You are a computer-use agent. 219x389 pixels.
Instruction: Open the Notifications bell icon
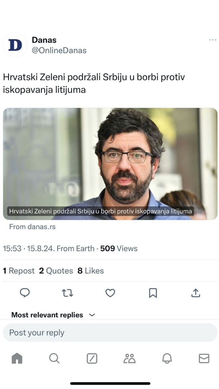pos(167,358)
